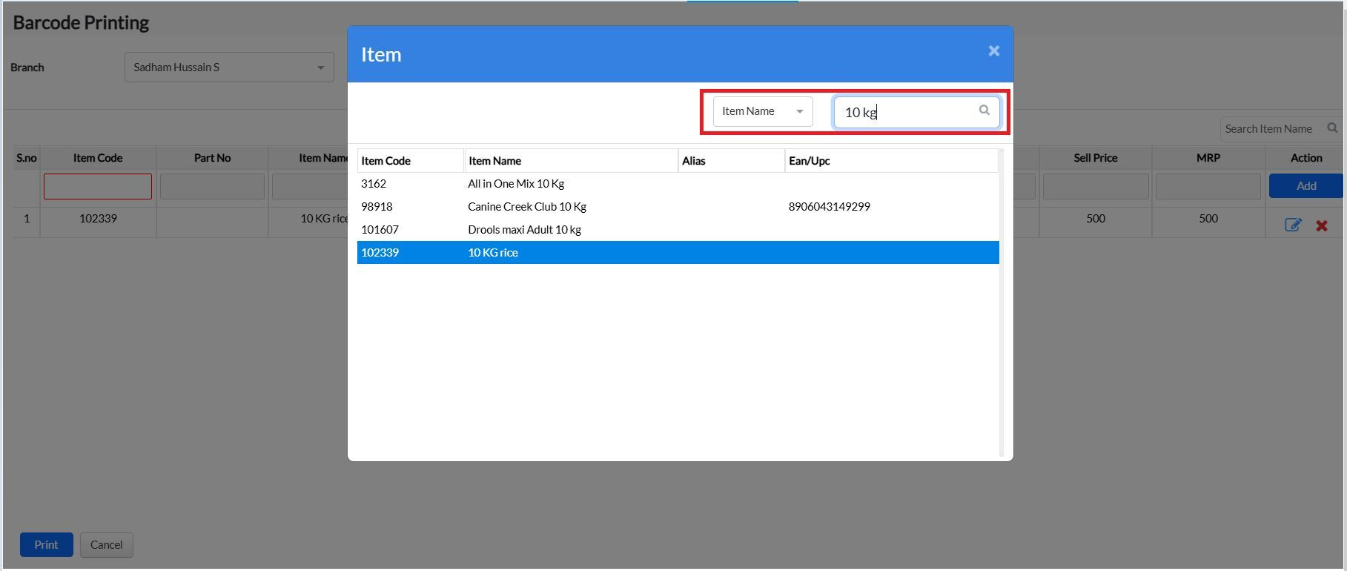Focus the search field containing 10 kg
Screen dimensions: 1347x571
[908, 113]
